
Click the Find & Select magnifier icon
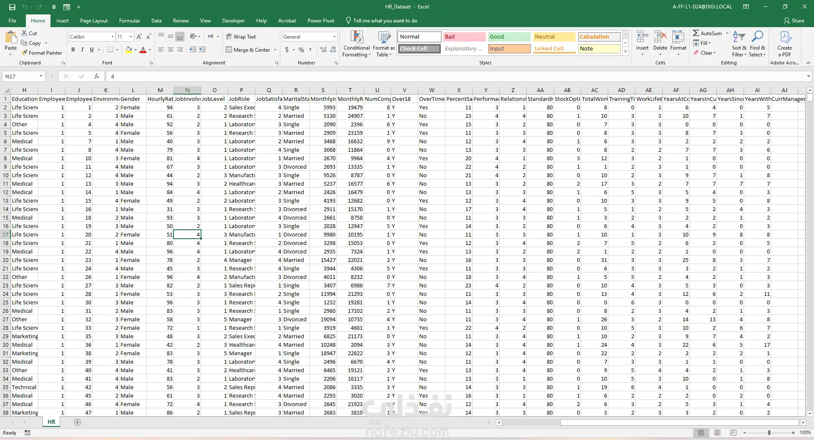[757, 36]
